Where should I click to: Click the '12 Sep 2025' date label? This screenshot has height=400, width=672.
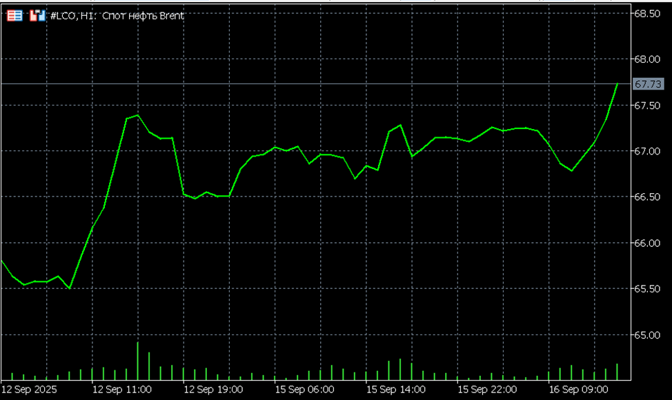pos(29,390)
